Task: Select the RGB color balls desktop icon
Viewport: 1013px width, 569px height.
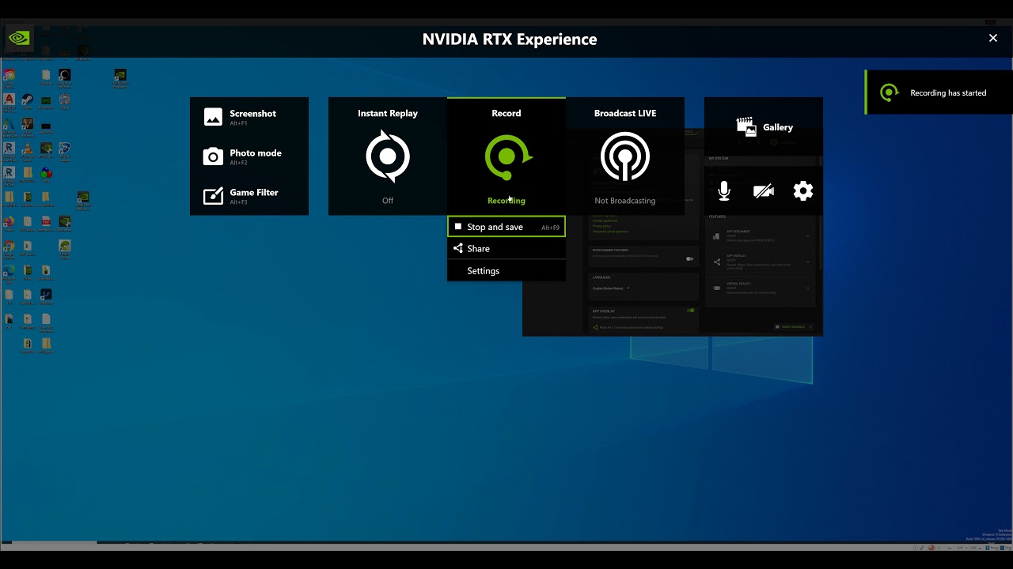Action: pyautogui.click(x=46, y=175)
